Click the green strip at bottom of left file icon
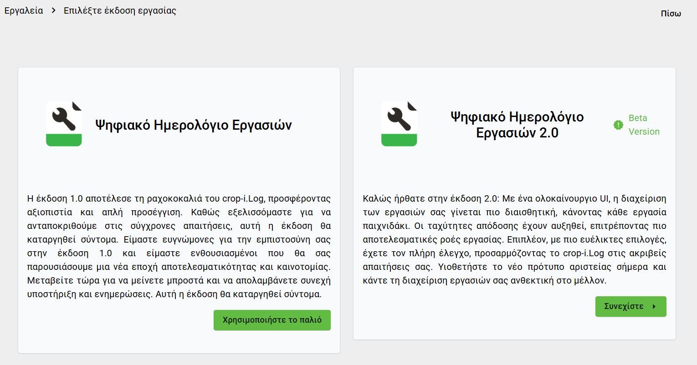Viewport: 697px width, 365px height. (64, 140)
